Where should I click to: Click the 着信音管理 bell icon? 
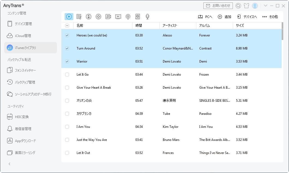10,129
